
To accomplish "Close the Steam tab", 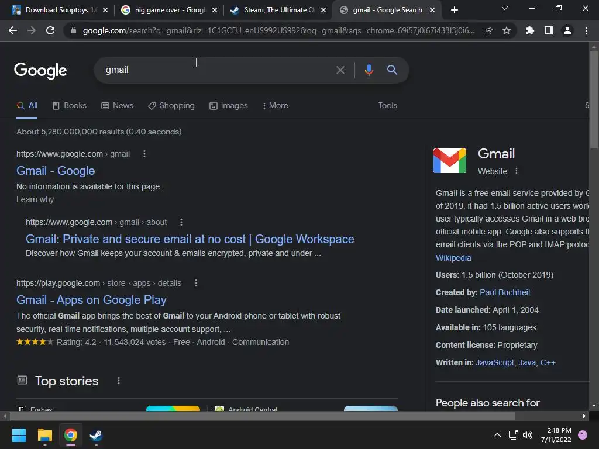I will coord(323,10).
